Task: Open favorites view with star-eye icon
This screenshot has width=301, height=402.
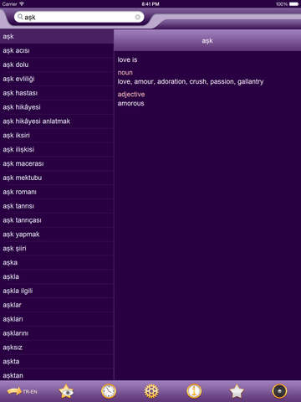Action: 66,391
